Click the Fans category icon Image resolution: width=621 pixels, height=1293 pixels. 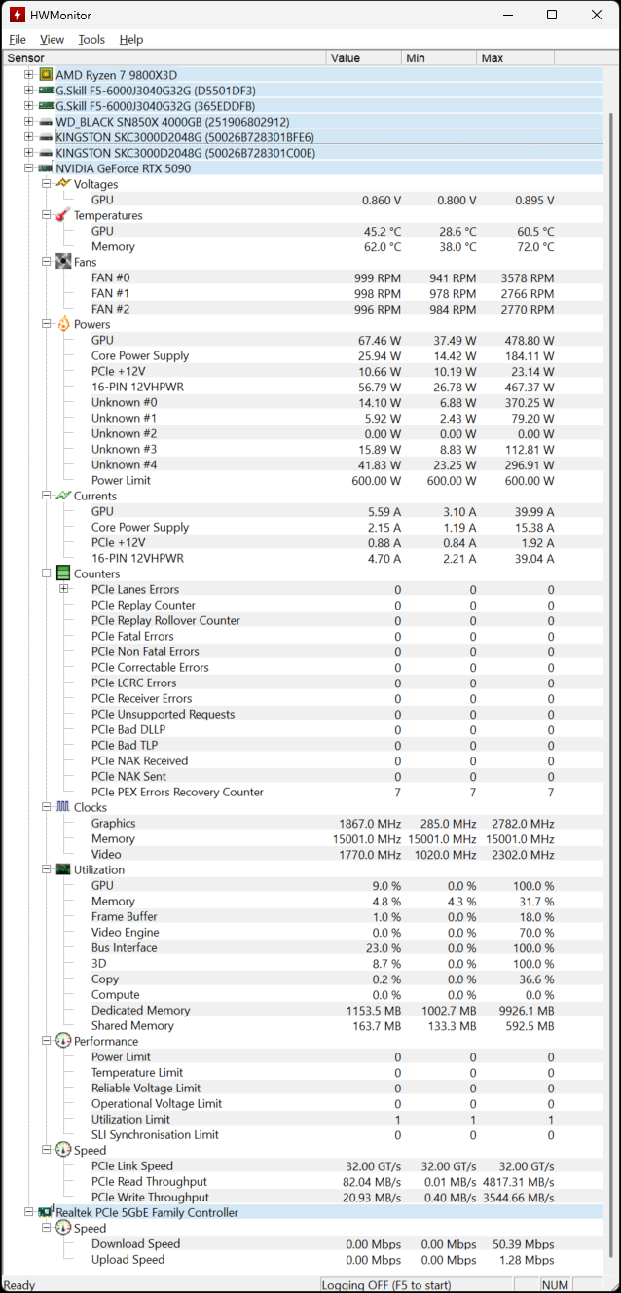[63, 262]
